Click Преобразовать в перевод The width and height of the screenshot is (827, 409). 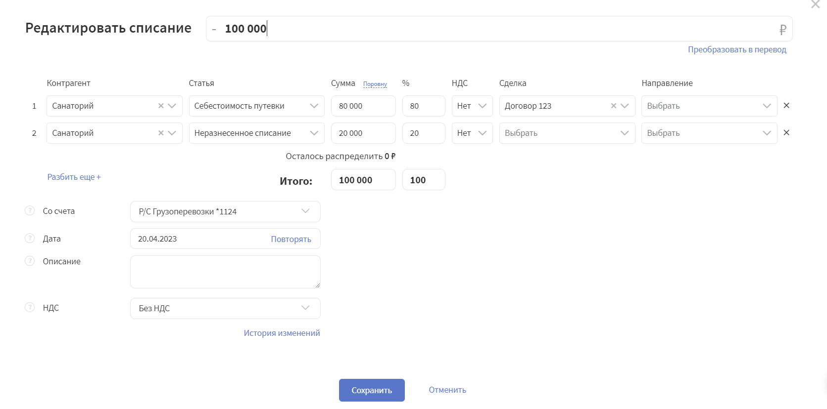737,49
